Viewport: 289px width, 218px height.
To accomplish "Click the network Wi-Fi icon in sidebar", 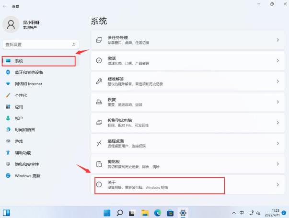I will (8, 84).
